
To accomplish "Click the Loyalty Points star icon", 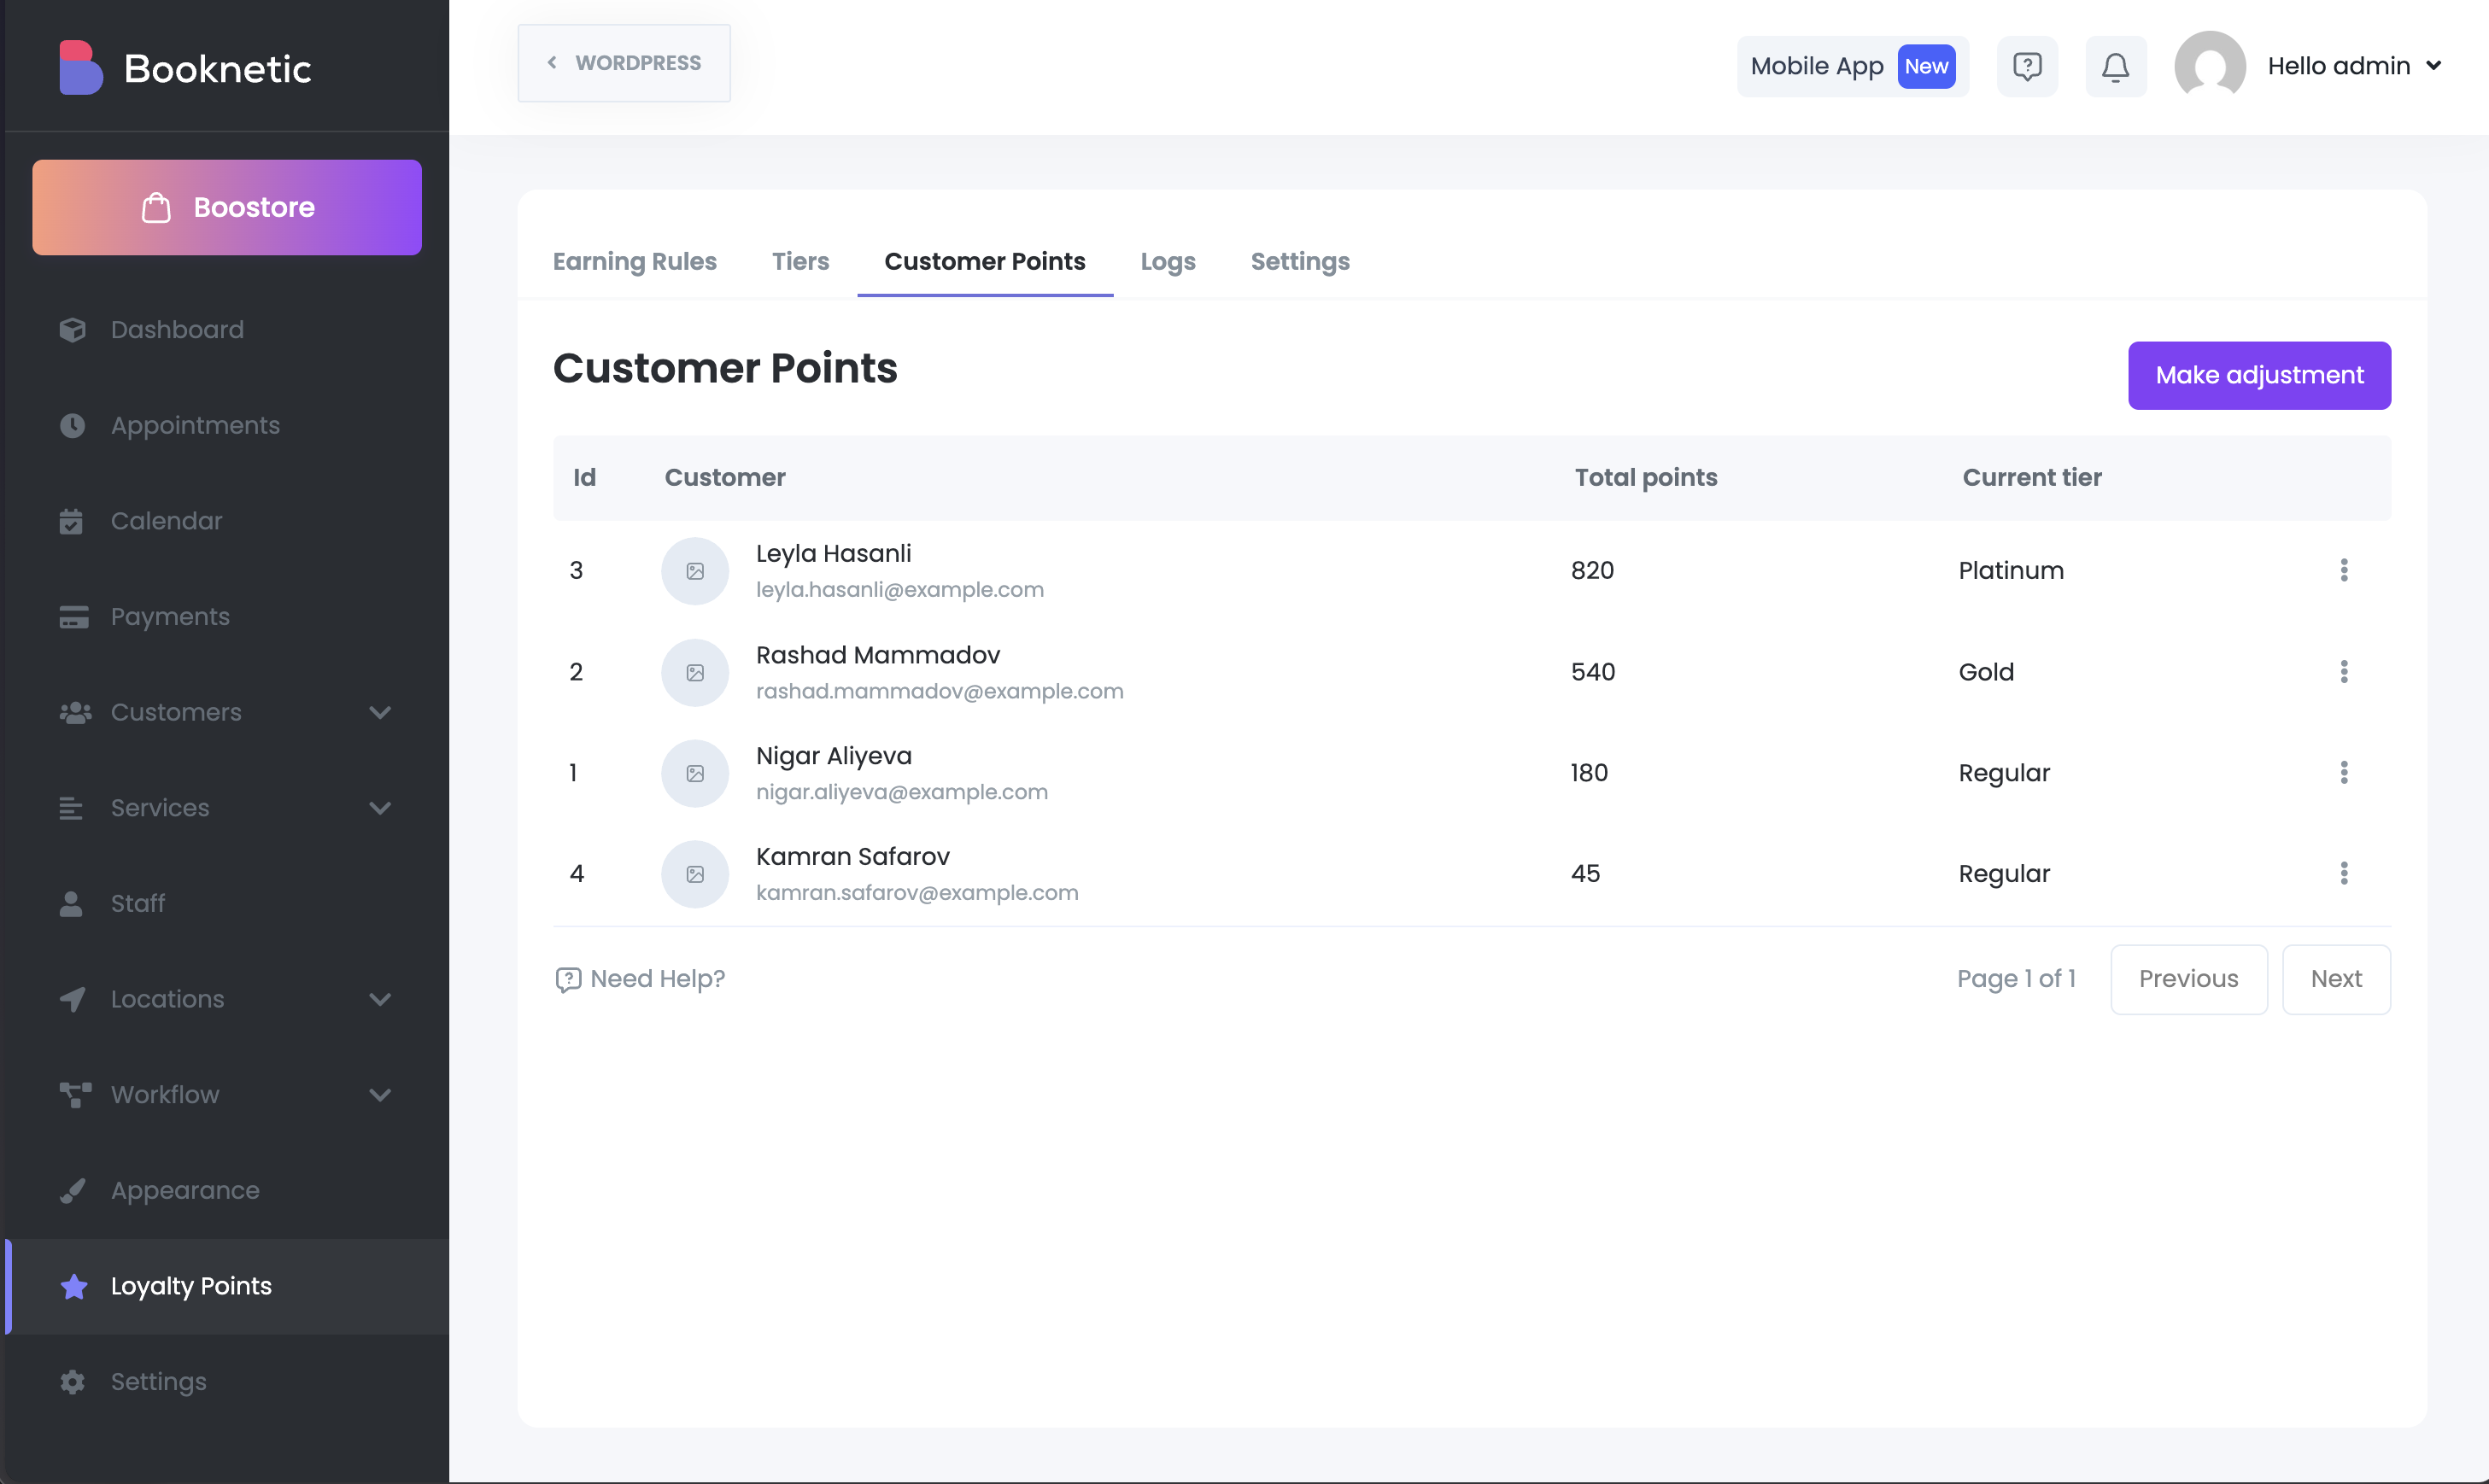I will click(x=73, y=1286).
